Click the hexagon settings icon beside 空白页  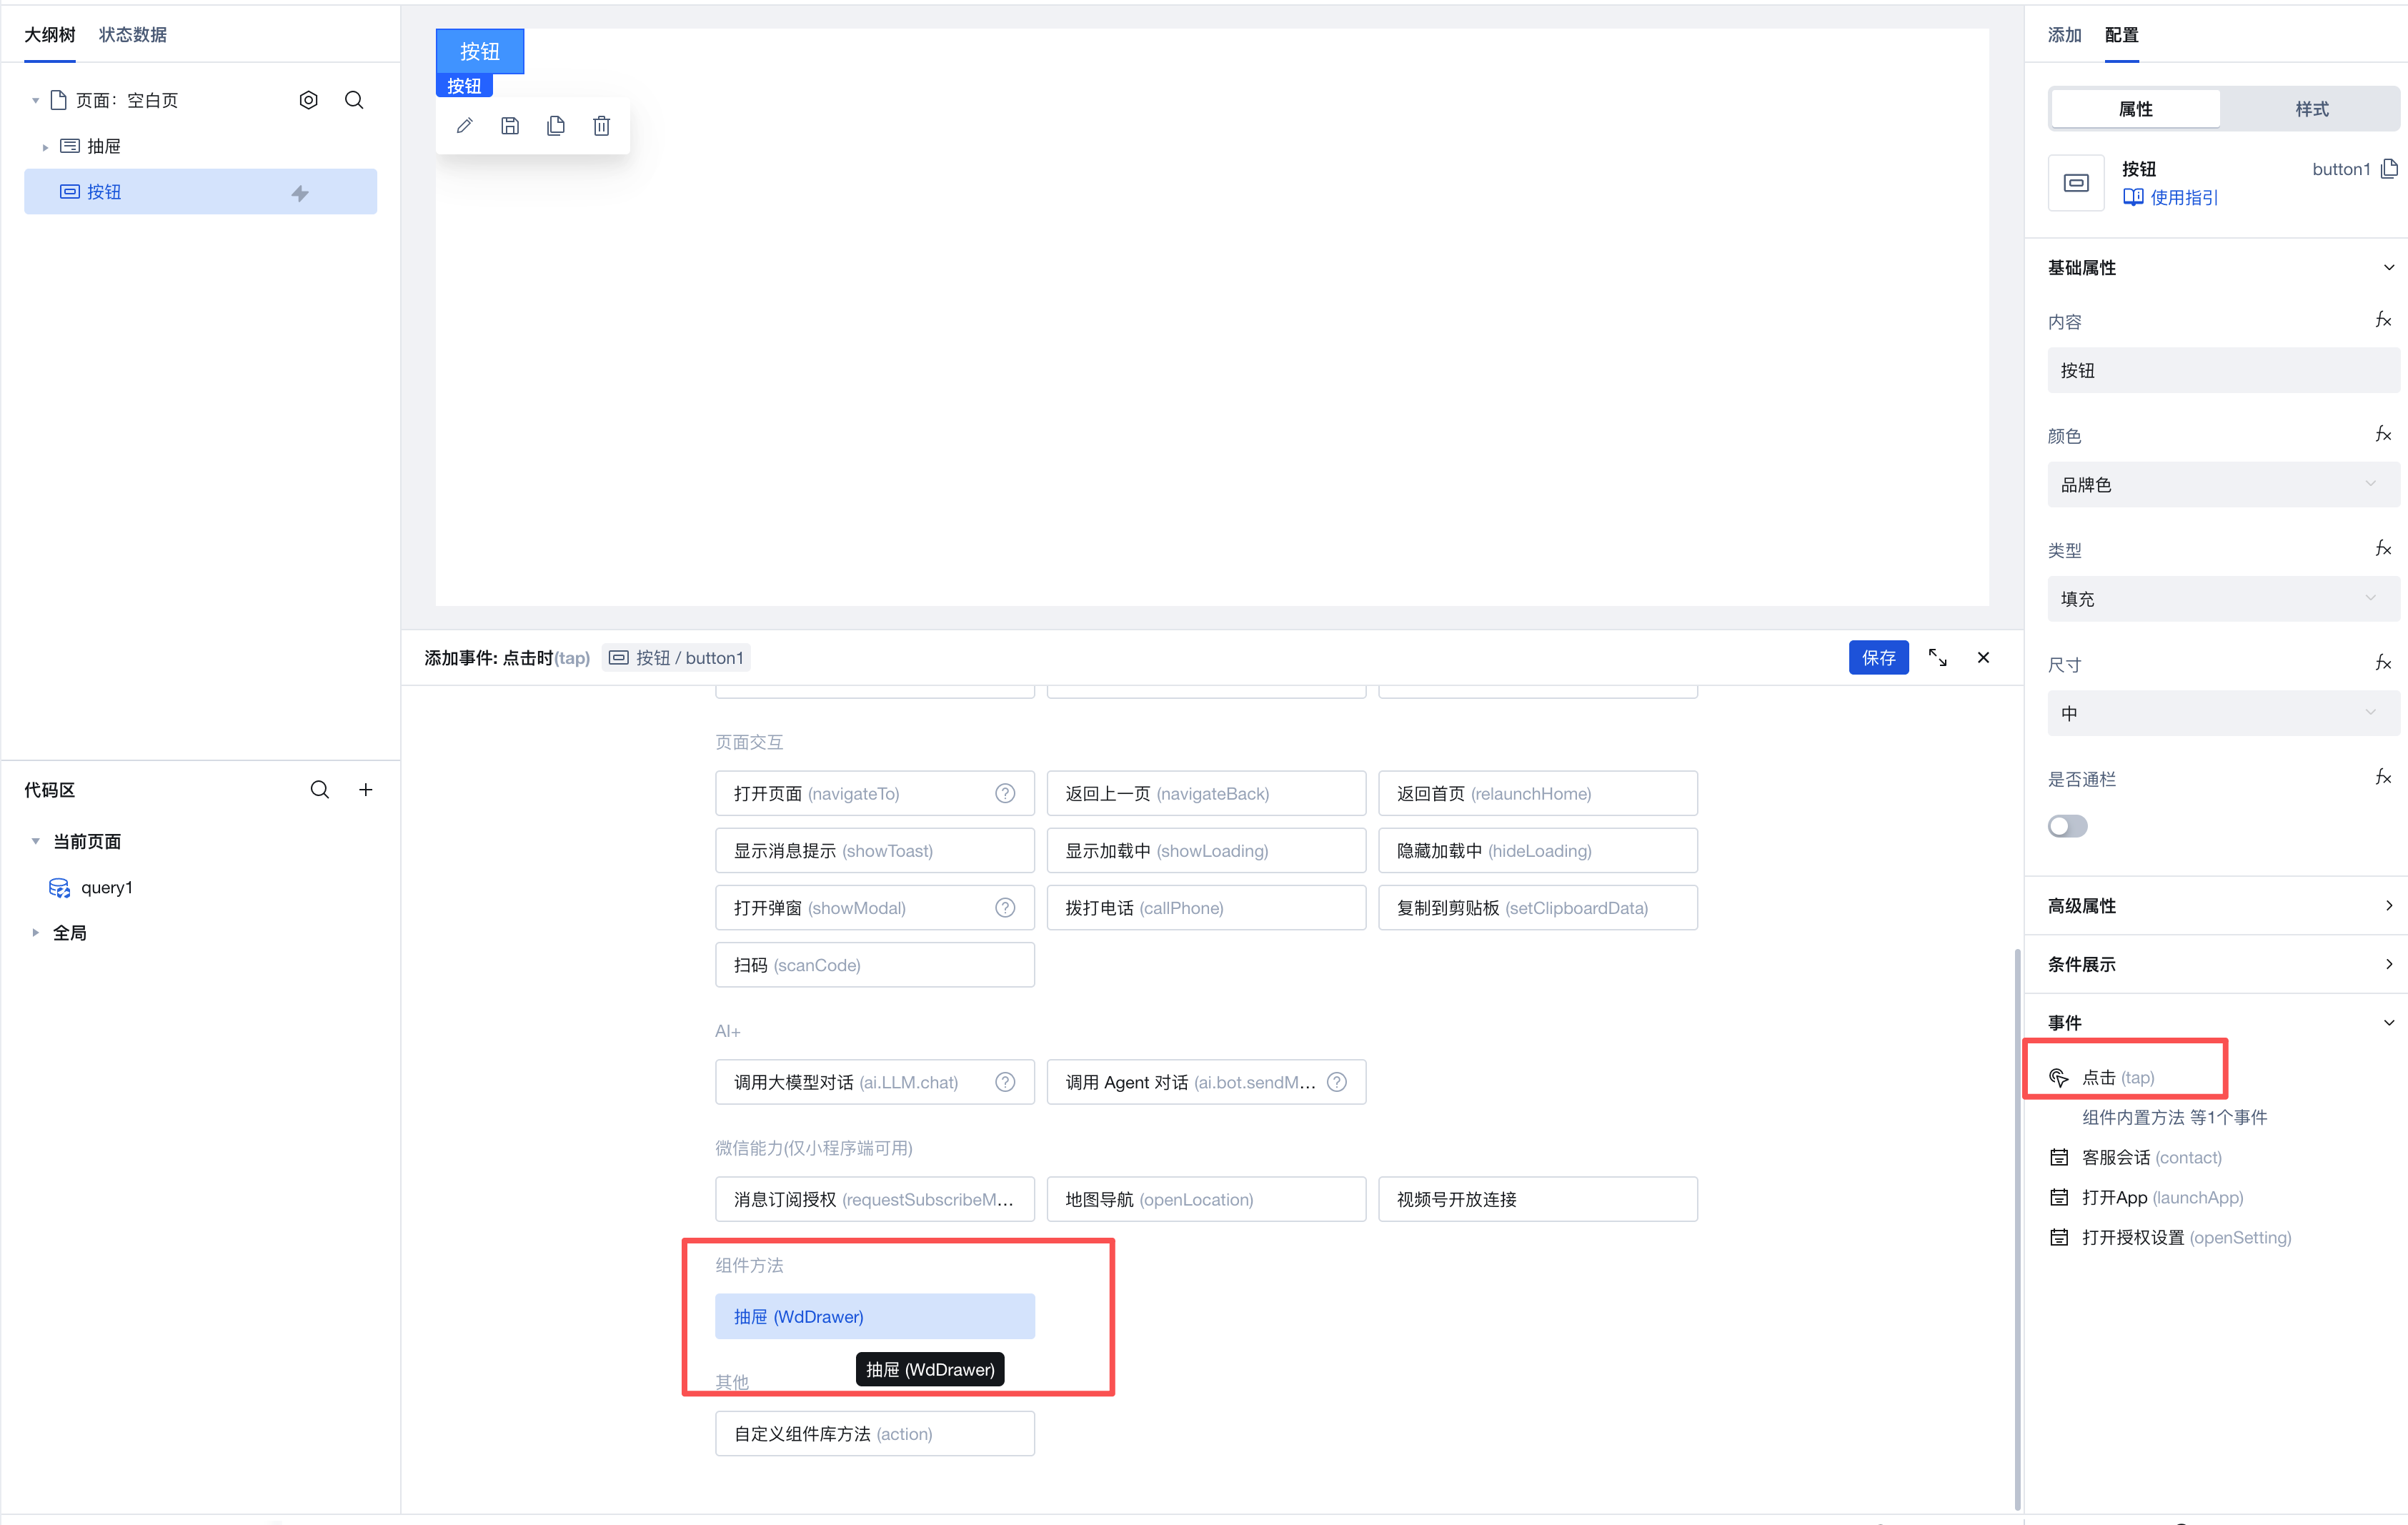pyautogui.click(x=308, y=100)
